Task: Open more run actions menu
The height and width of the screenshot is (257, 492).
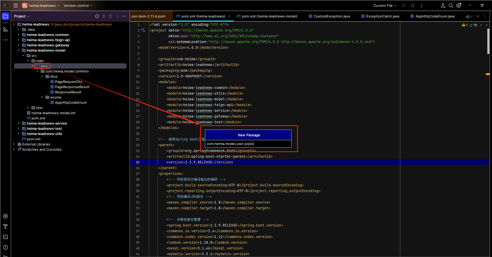Action: pos(422,5)
